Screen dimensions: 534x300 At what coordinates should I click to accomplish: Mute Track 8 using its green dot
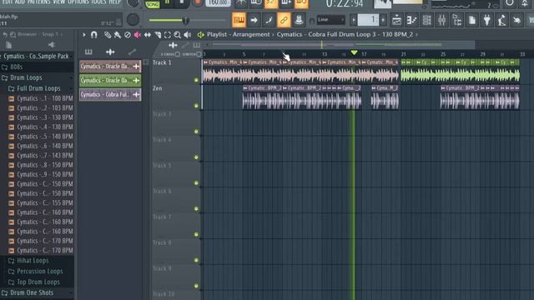(196, 260)
